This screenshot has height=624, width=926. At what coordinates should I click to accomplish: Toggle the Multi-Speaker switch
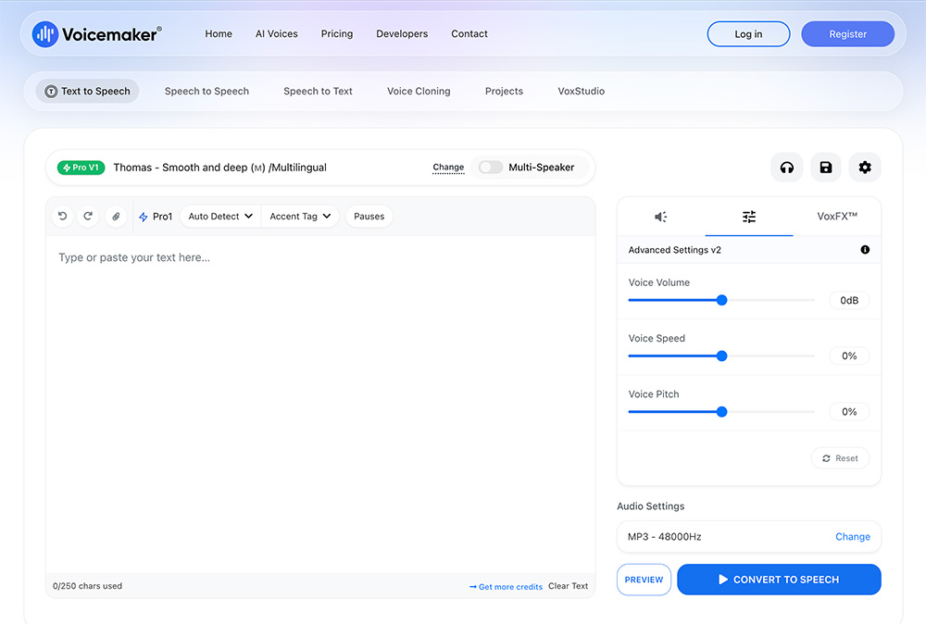tap(490, 167)
